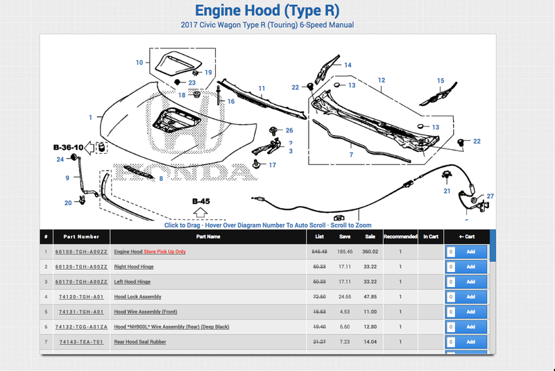Select diagram callout number 7
This screenshot has height=371, width=555.
(351, 155)
